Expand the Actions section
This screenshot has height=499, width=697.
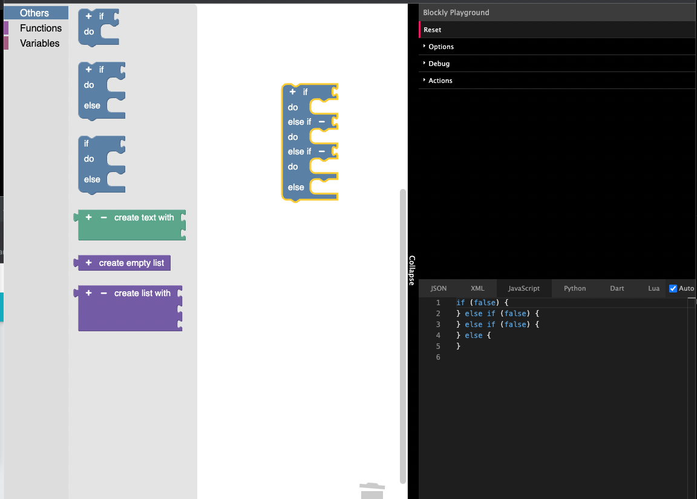pyautogui.click(x=557, y=81)
